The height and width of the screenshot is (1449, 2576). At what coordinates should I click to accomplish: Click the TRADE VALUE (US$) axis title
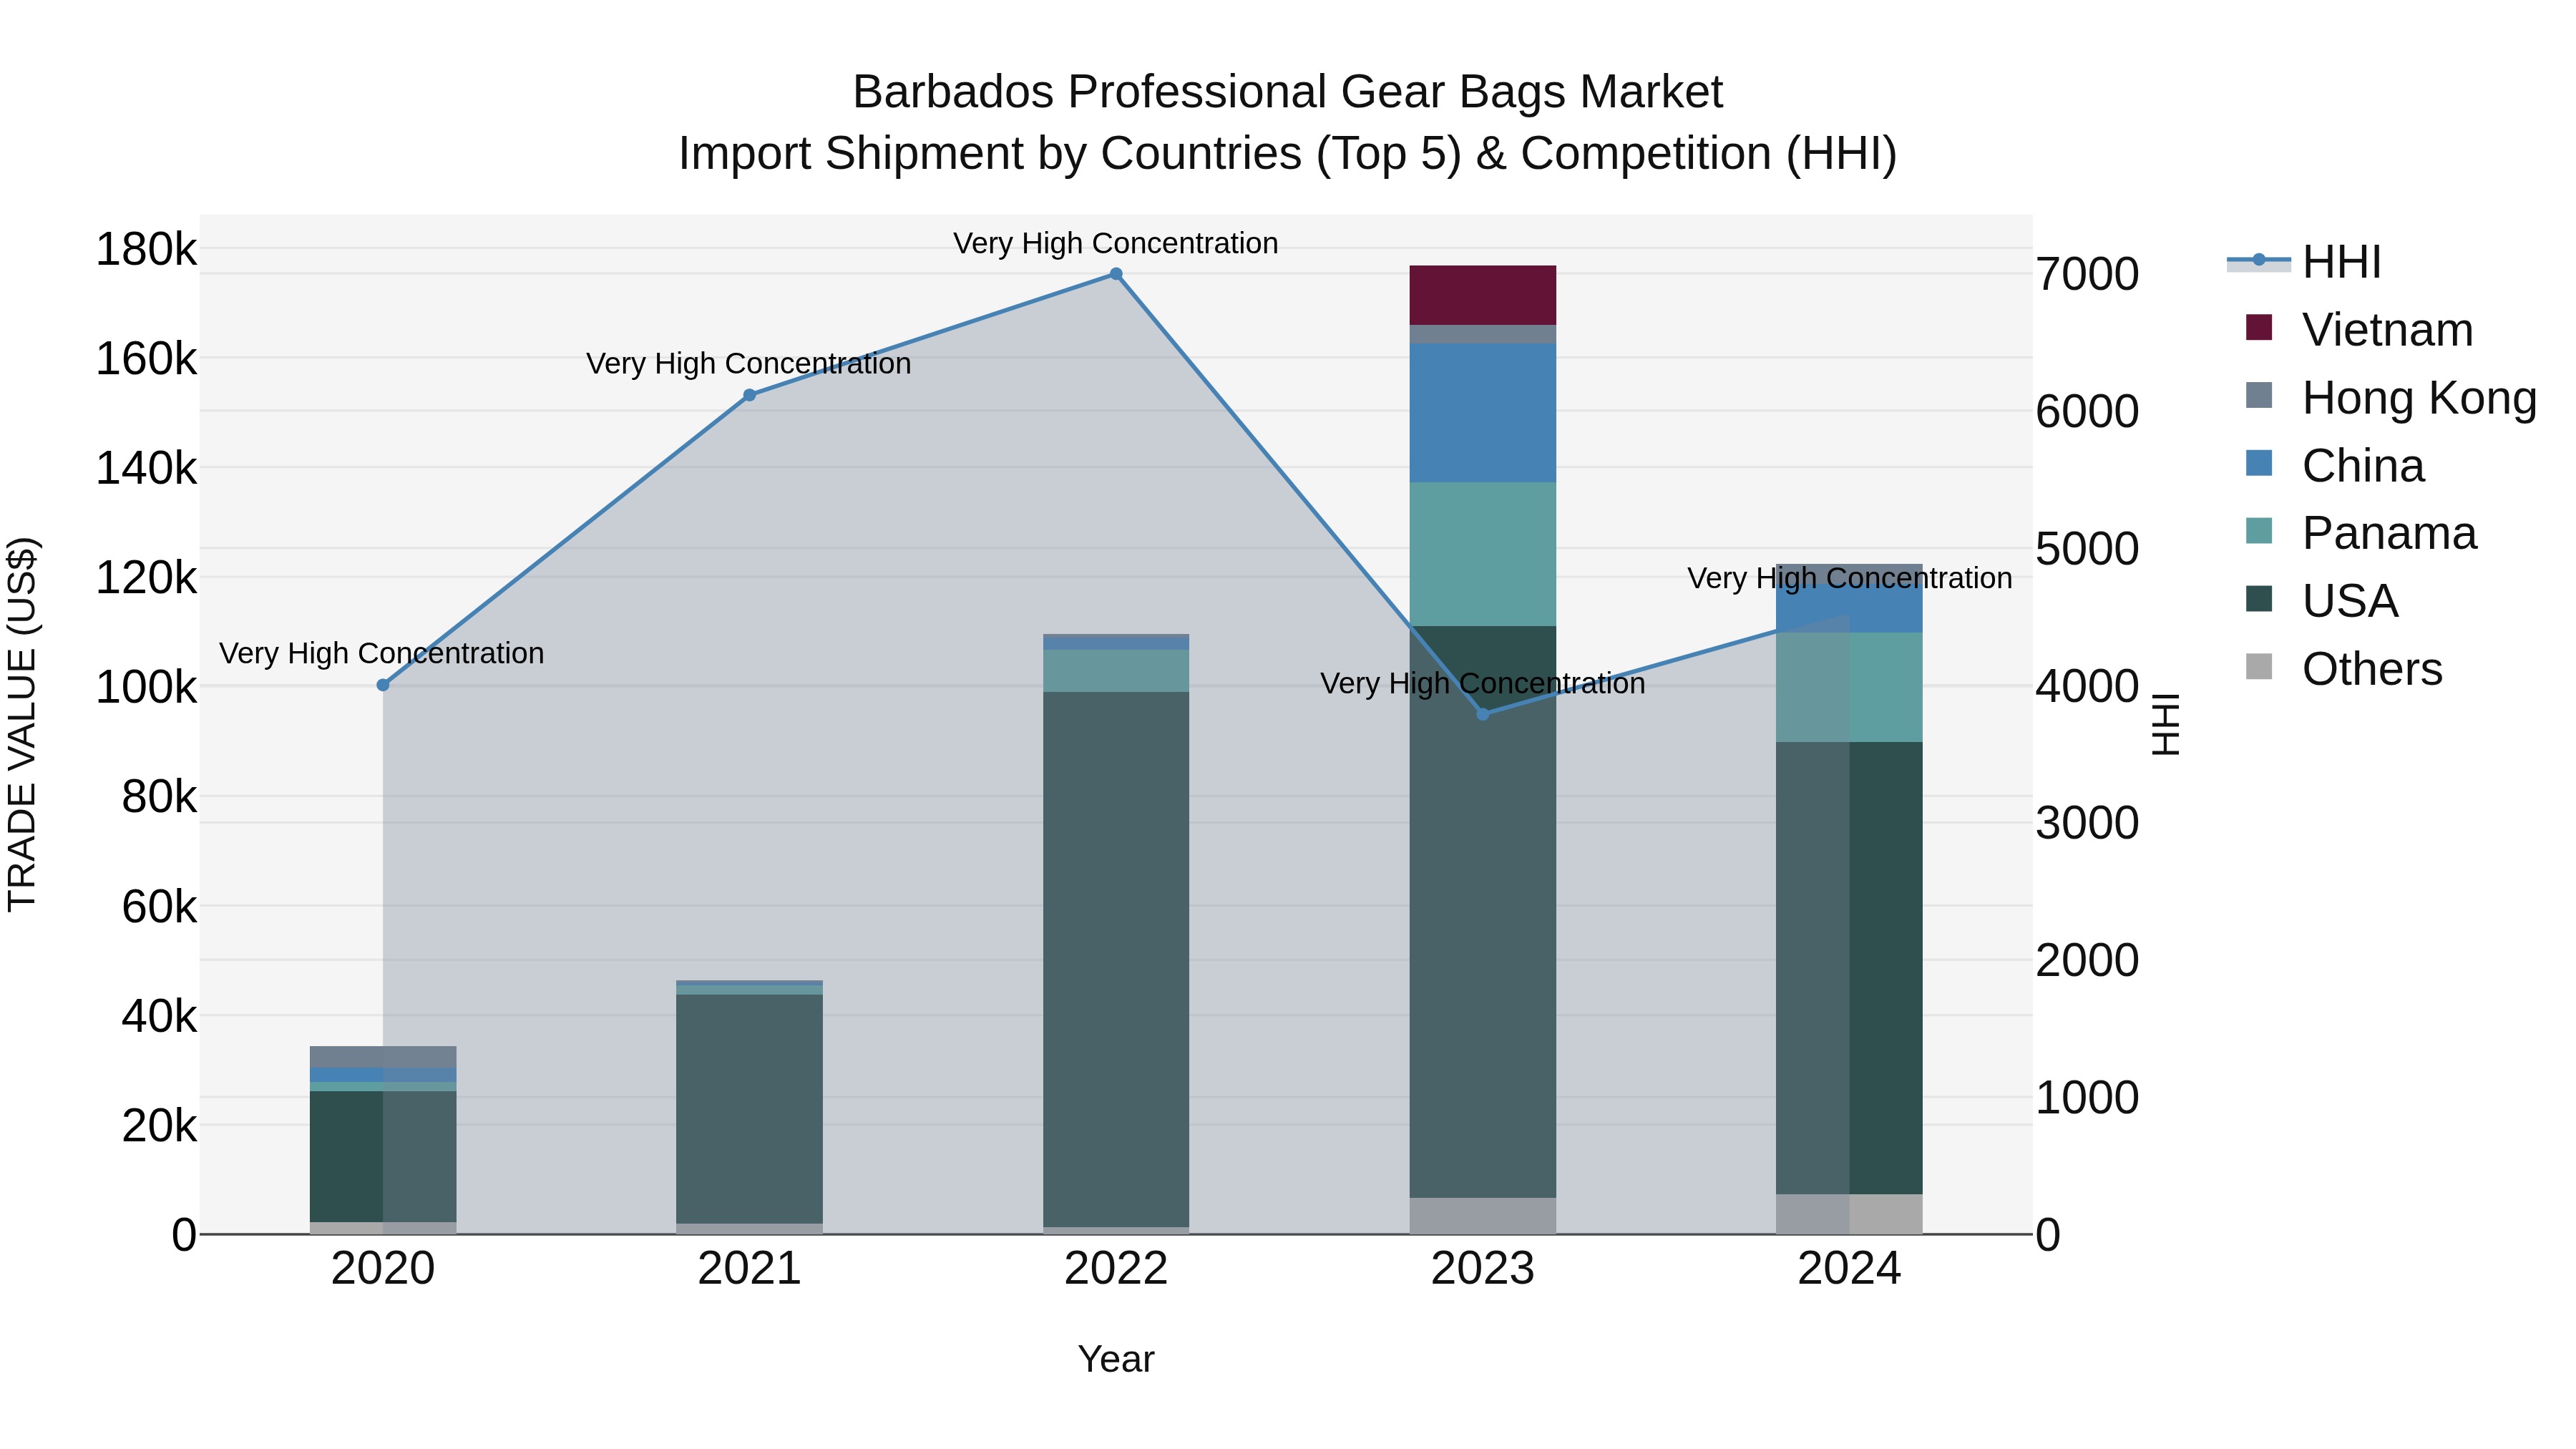(22, 724)
